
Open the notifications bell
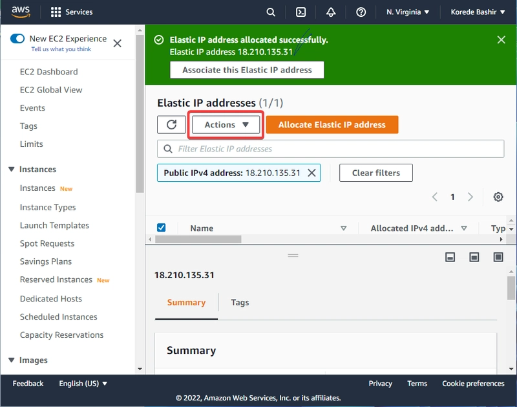click(331, 12)
